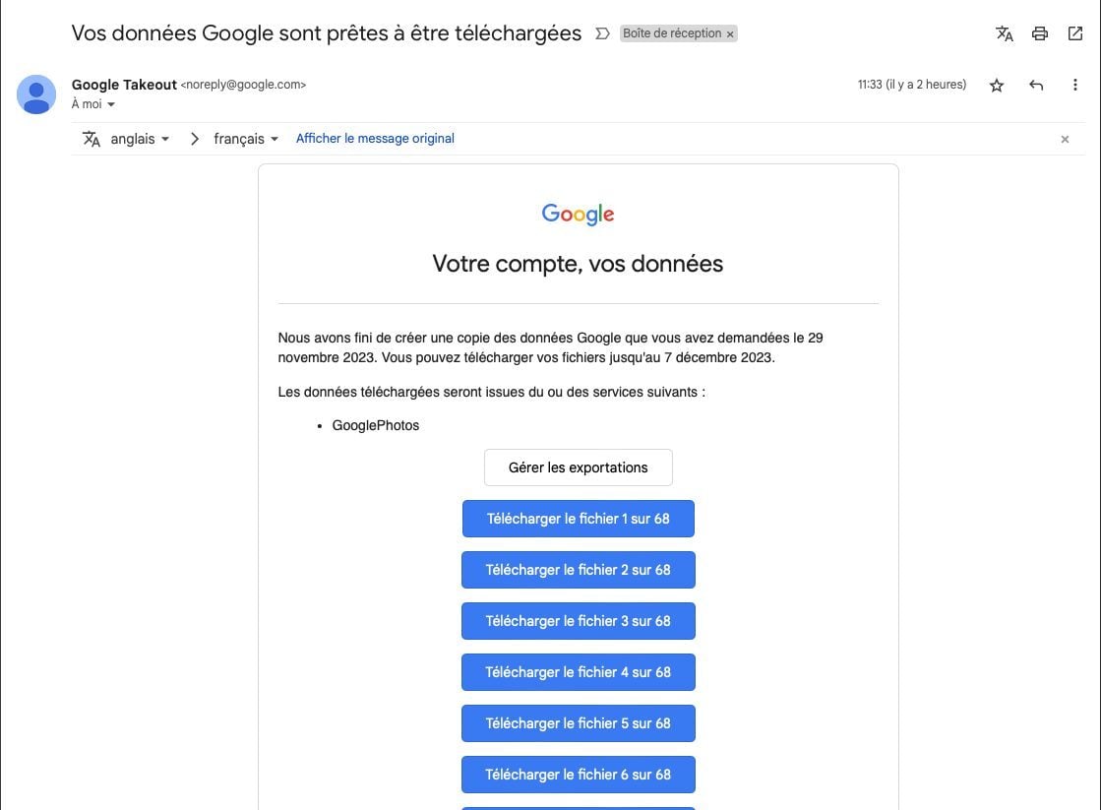Click Télécharger le fichier 5 sur 68

(578, 723)
